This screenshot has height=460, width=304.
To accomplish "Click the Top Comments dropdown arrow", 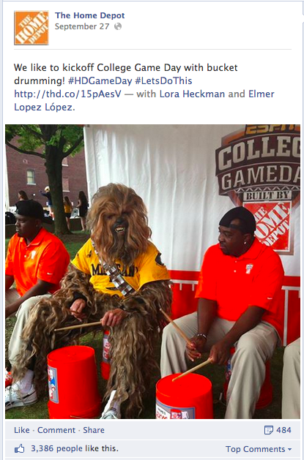I will [289, 450].
